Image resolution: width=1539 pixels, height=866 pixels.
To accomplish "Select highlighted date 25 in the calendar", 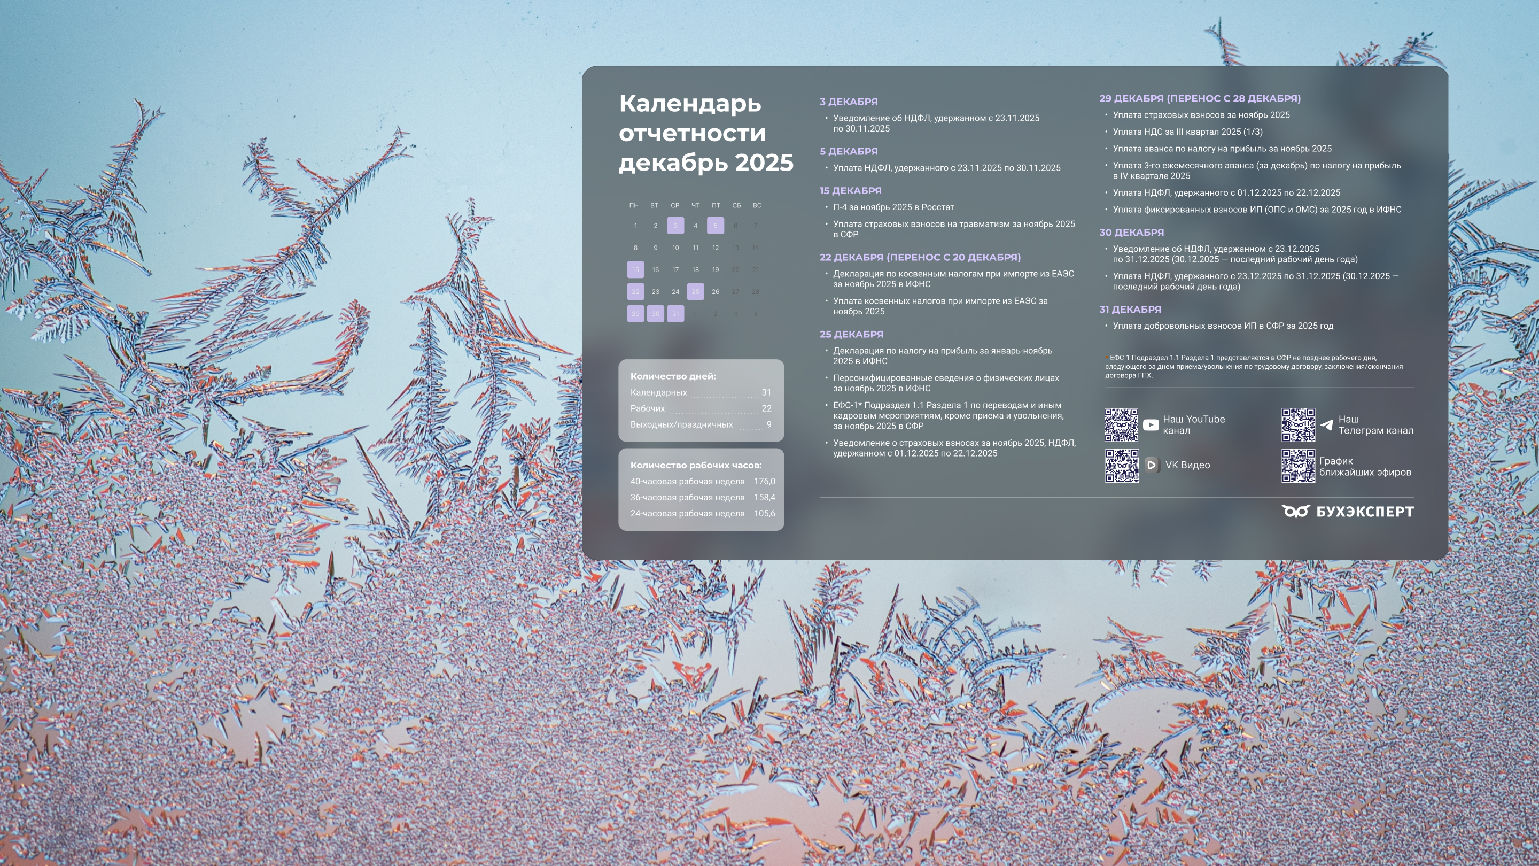I will 695,292.
